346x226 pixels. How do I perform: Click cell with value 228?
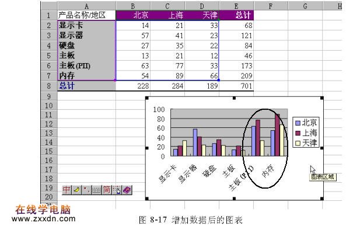tap(133, 86)
